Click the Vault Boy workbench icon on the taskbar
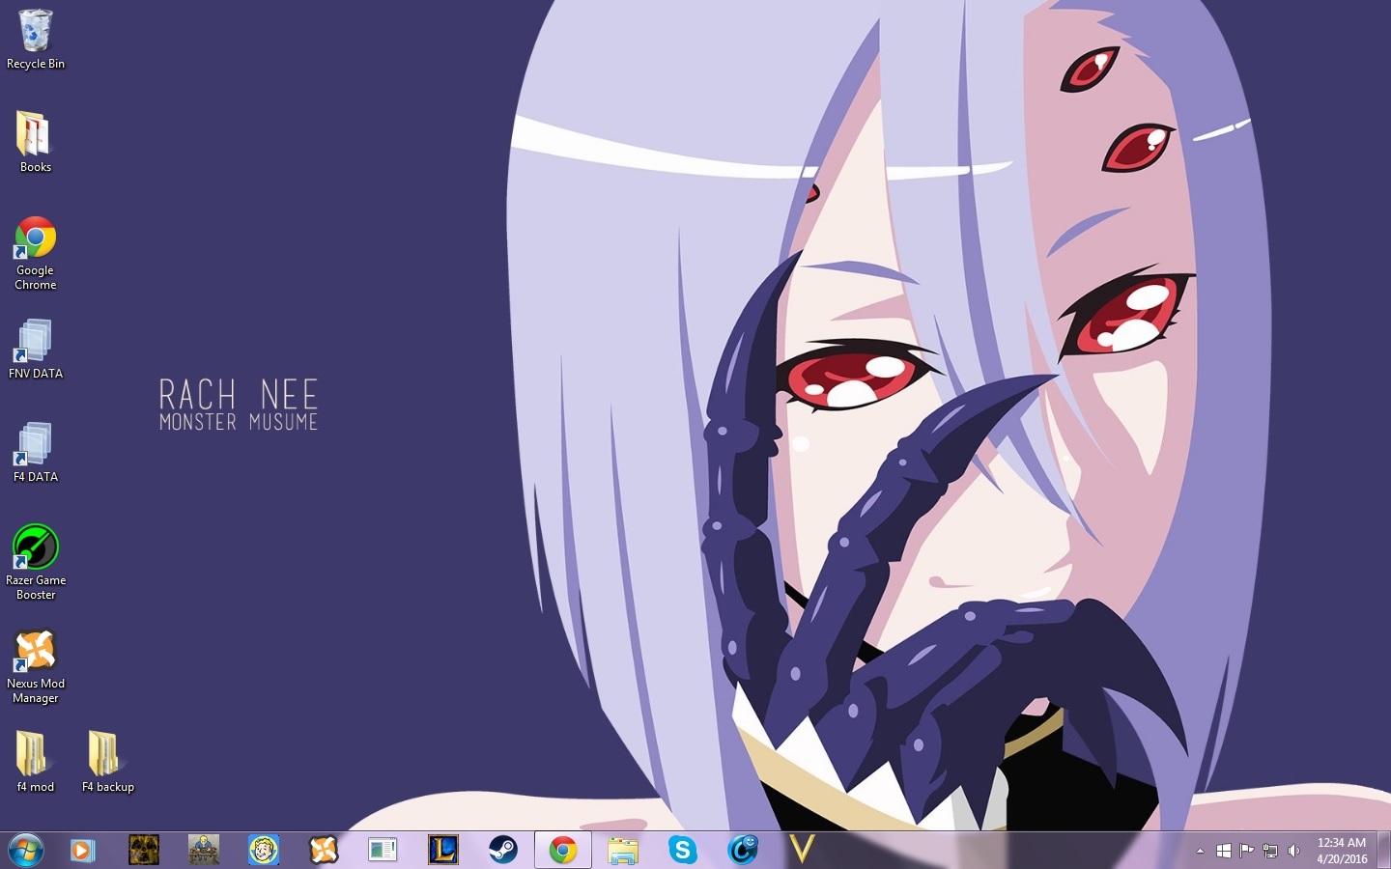1391x869 pixels. coord(204,850)
